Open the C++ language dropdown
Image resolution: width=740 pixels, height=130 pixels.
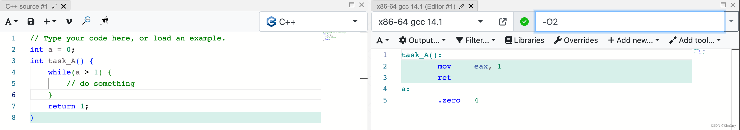click(x=313, y=22)
